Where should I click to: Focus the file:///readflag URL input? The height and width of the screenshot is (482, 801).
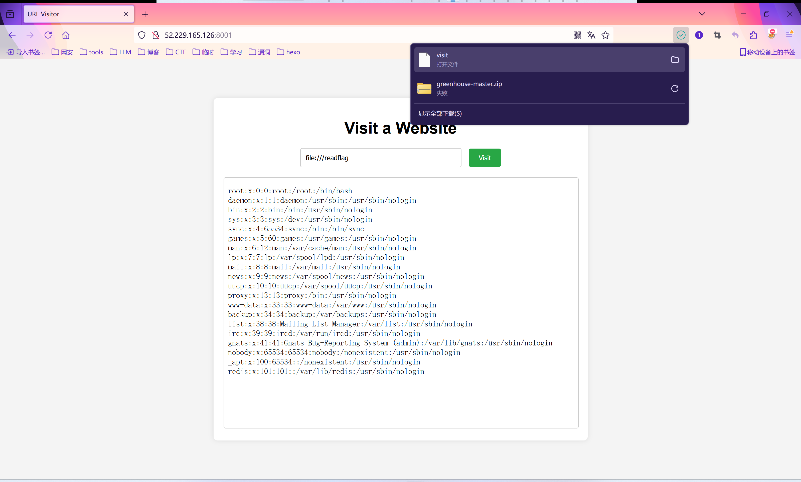381,158
